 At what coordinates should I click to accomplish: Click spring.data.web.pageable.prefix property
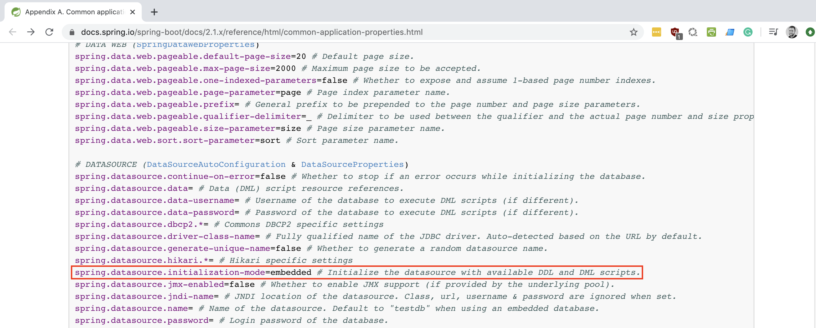[x=155, y=105]
